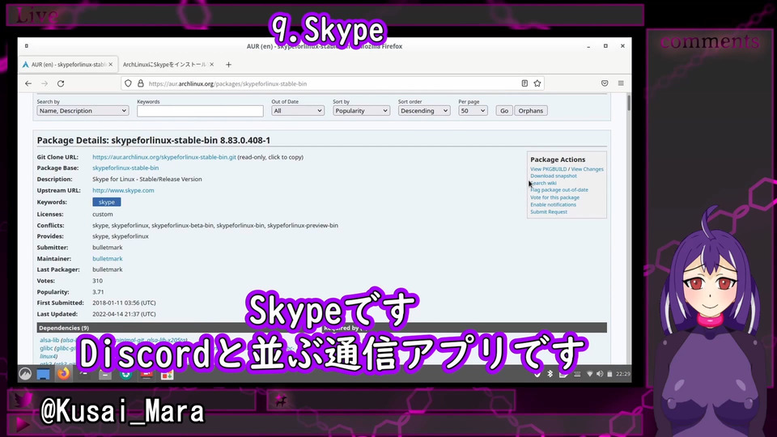Close the ArchLinuxにSkype tab
777x437 pixels.
click(x=211, y=65)
